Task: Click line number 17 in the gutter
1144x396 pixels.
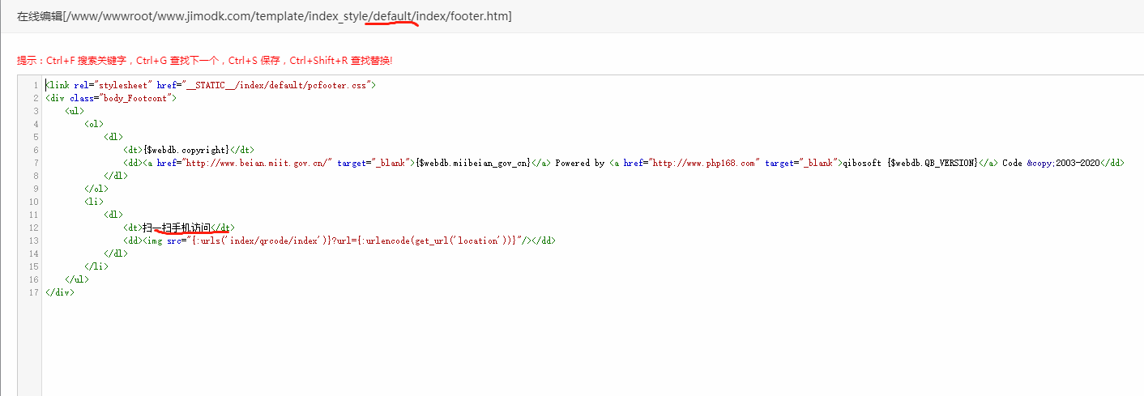Action: 34,292
